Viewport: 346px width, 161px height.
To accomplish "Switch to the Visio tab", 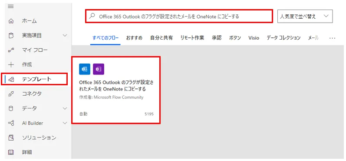I will point(254,38).
